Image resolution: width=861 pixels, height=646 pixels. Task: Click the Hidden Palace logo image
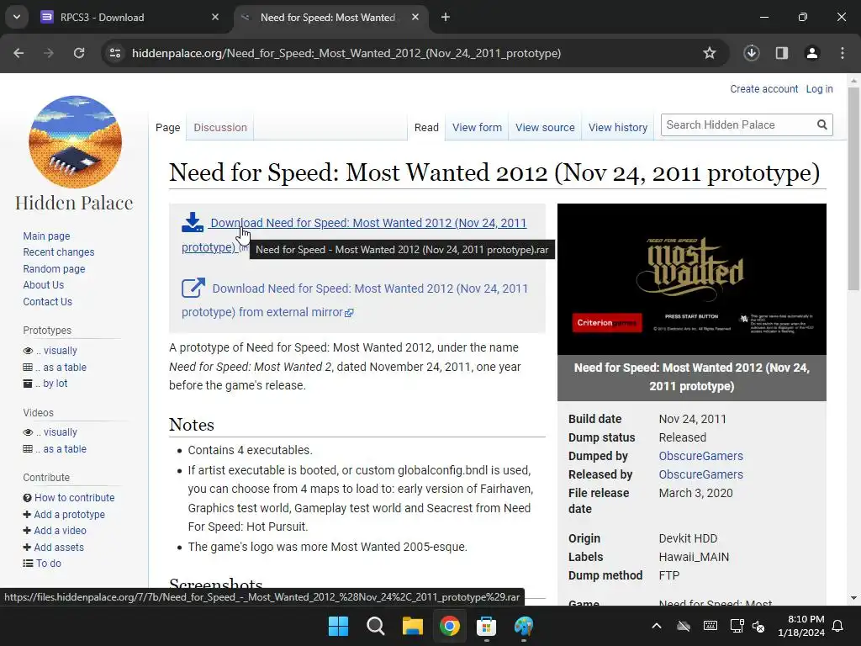point(75,141)
